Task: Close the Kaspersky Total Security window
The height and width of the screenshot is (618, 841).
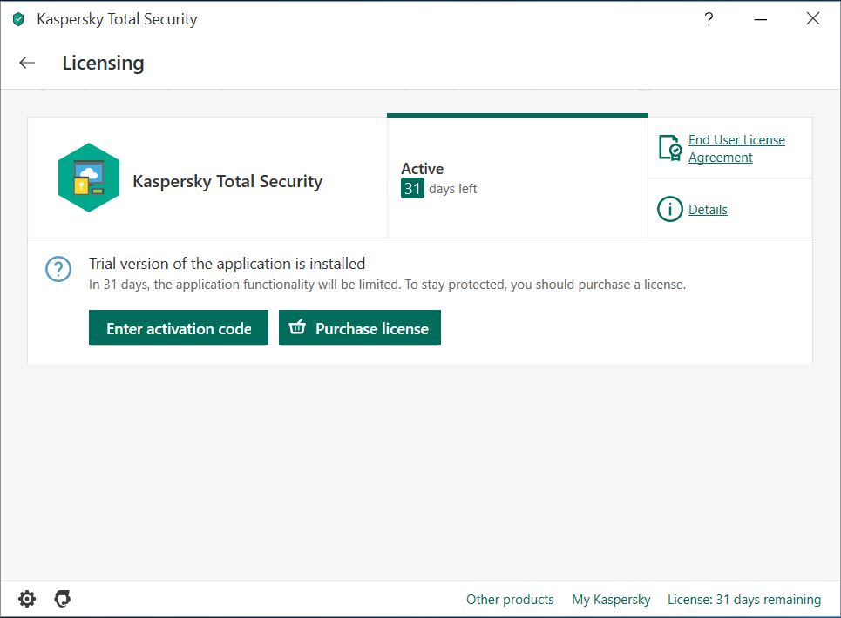Action: tap(812, 19)
